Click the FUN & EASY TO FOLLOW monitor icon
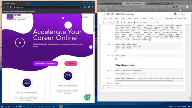Screen dimensions: 192x108 coord(27,83)
